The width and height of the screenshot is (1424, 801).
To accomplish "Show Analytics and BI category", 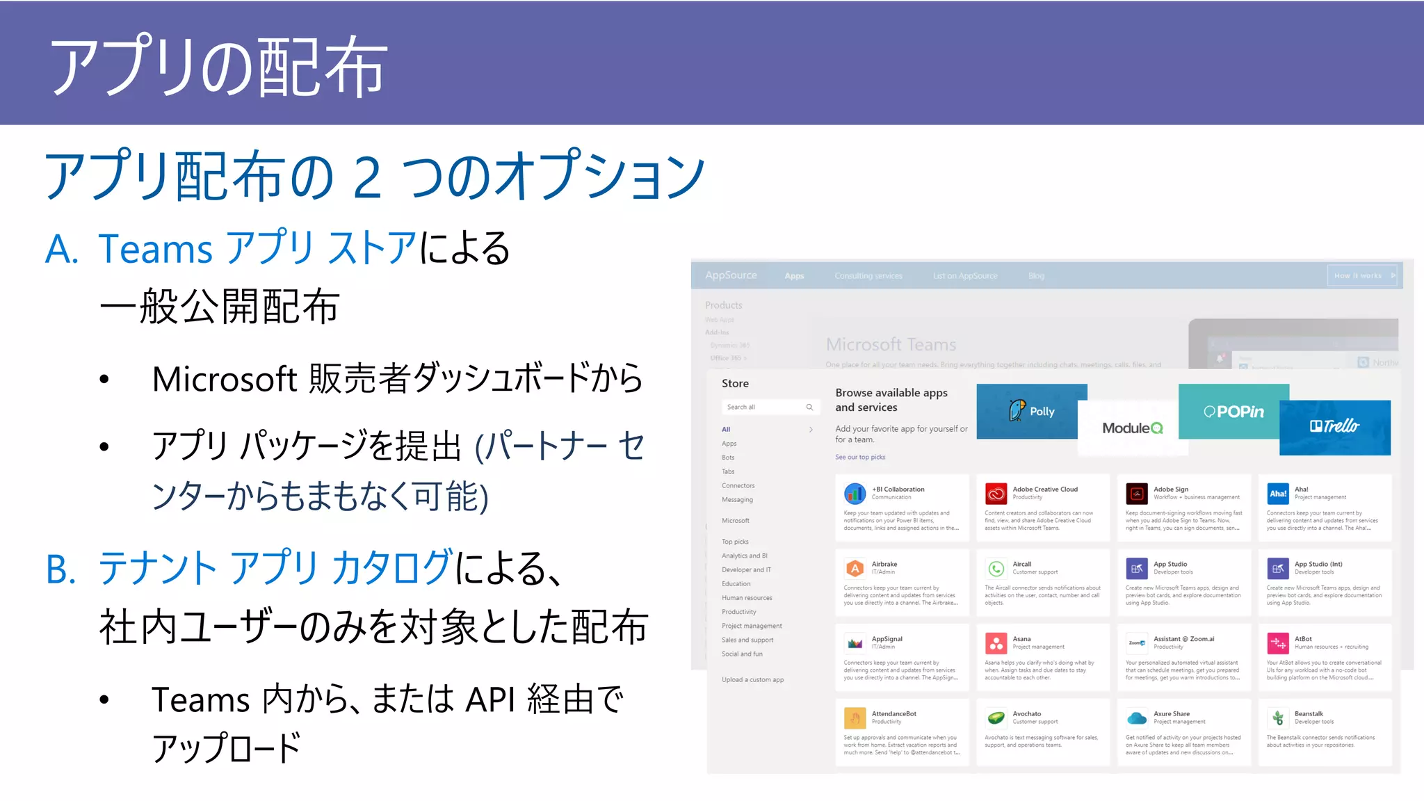I will click(x=744, y=556).
